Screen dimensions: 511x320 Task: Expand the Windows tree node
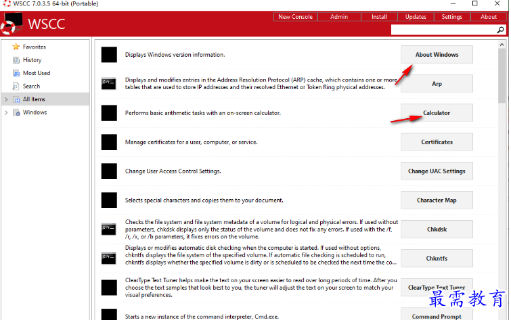point(6,113)
